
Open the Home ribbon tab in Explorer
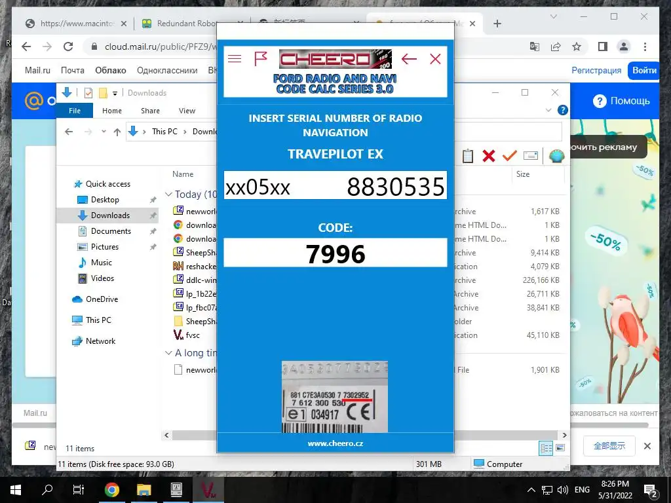click(111, 110)
